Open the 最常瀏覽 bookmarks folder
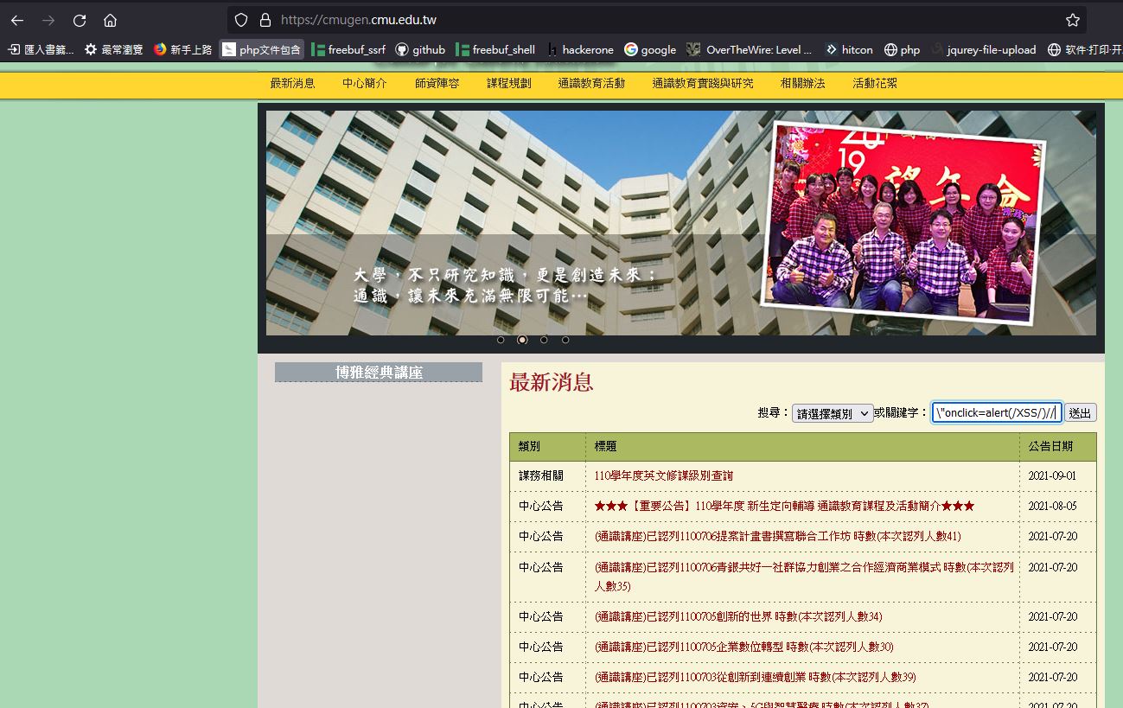 [113, 49]
